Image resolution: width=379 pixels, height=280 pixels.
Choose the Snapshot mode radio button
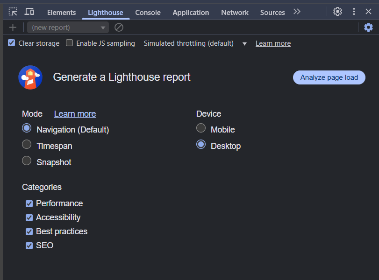click(27, 161)
